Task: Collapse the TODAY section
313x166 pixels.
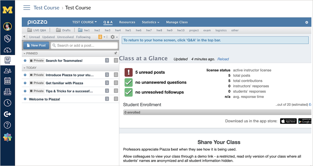Action: click(x=30, y=68)
